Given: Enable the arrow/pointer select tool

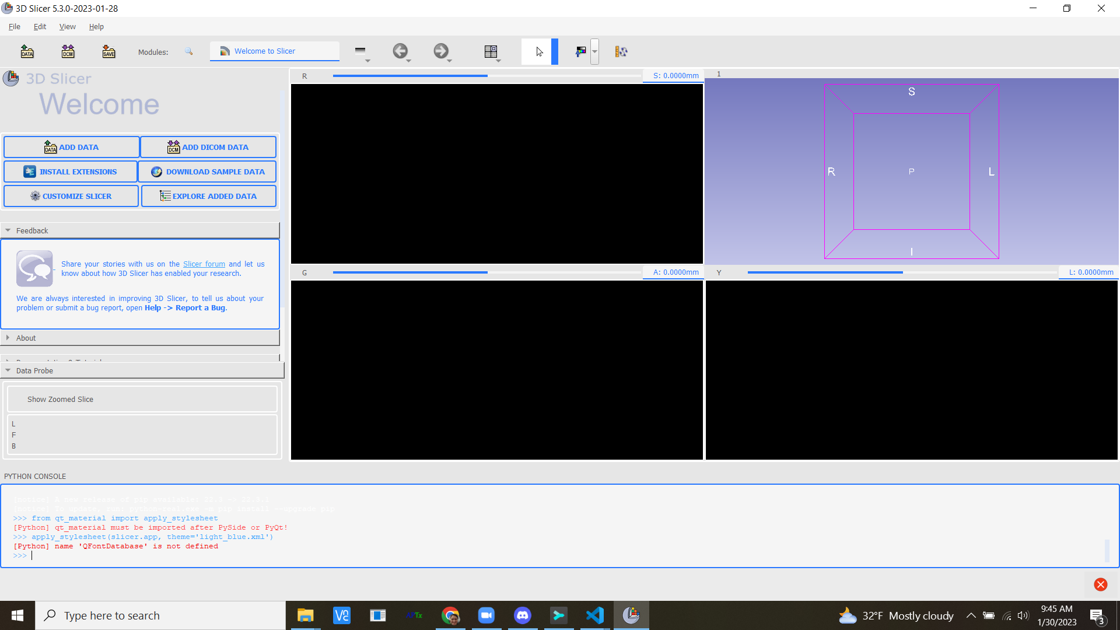Looking at the screenshot, I should tap(538, 51).
